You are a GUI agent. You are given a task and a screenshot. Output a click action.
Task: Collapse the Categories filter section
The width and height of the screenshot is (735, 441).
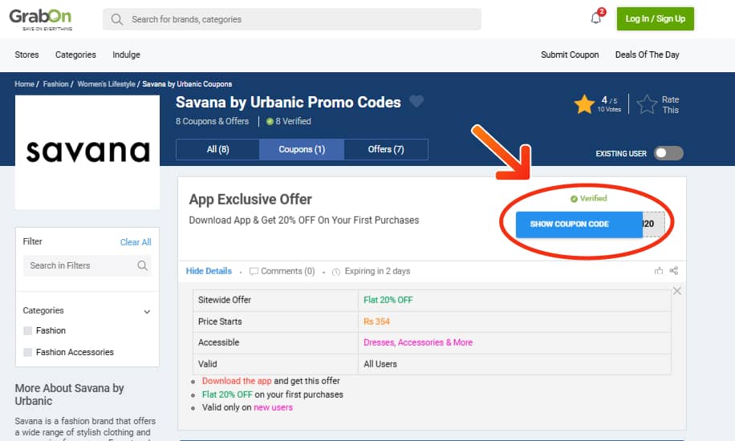(147, 312)
